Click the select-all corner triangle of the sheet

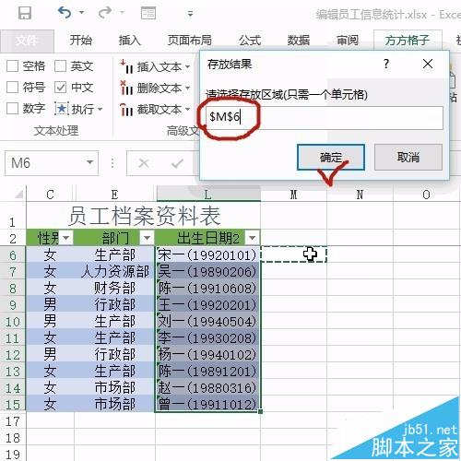click(19, 195)
